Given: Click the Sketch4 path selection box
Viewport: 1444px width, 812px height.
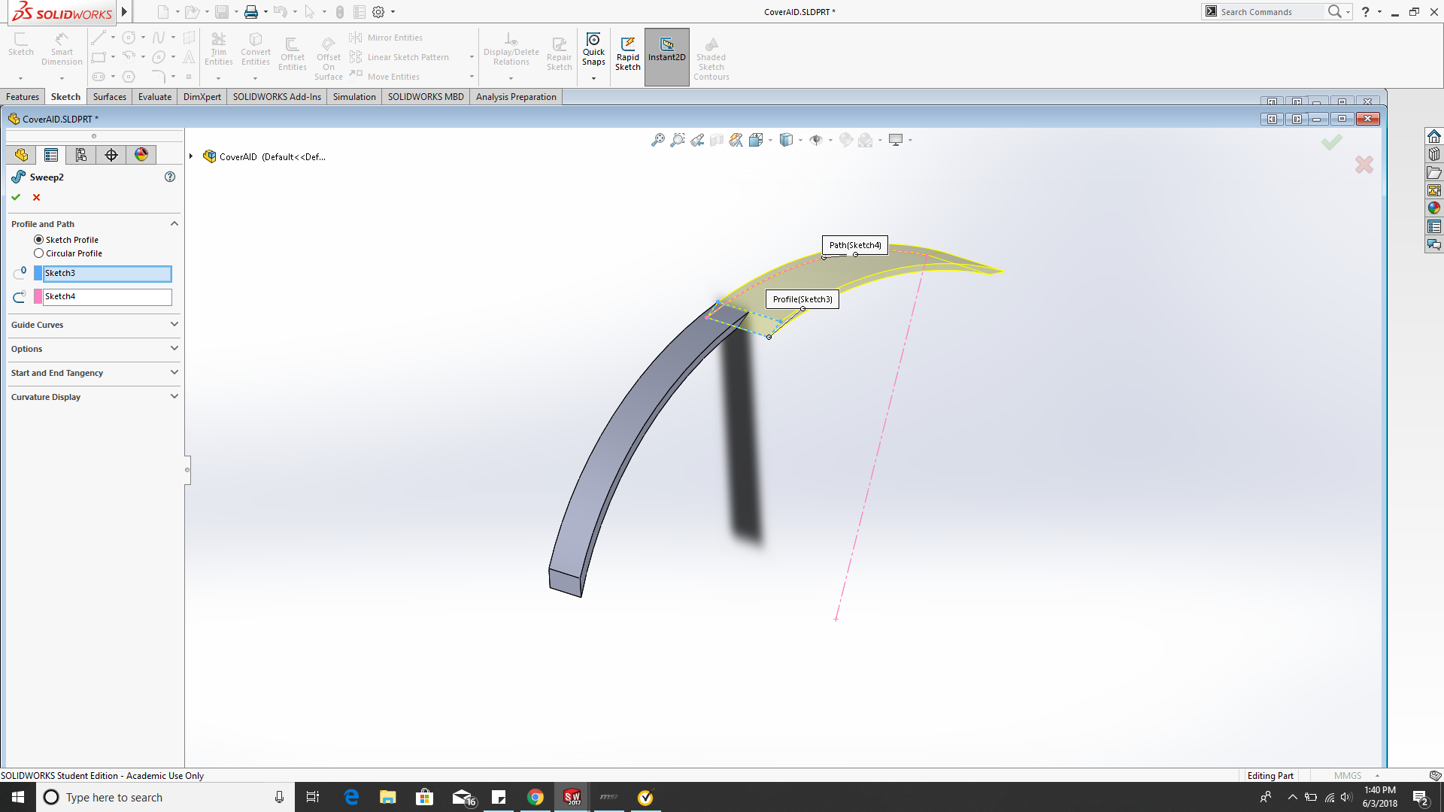Looking at the screenshot, I should coord(108,297).
